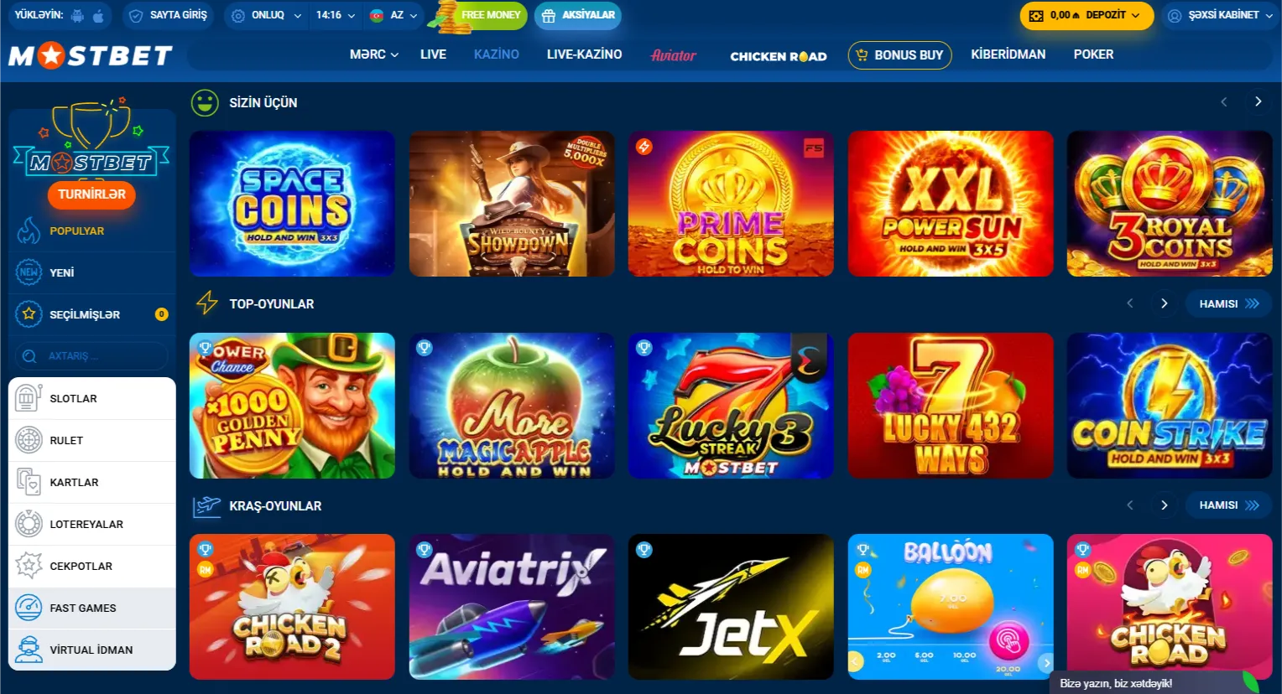Open the Kartlar cards icon
The height and width of the screenshot is (694, 1282).
[29, 482]
